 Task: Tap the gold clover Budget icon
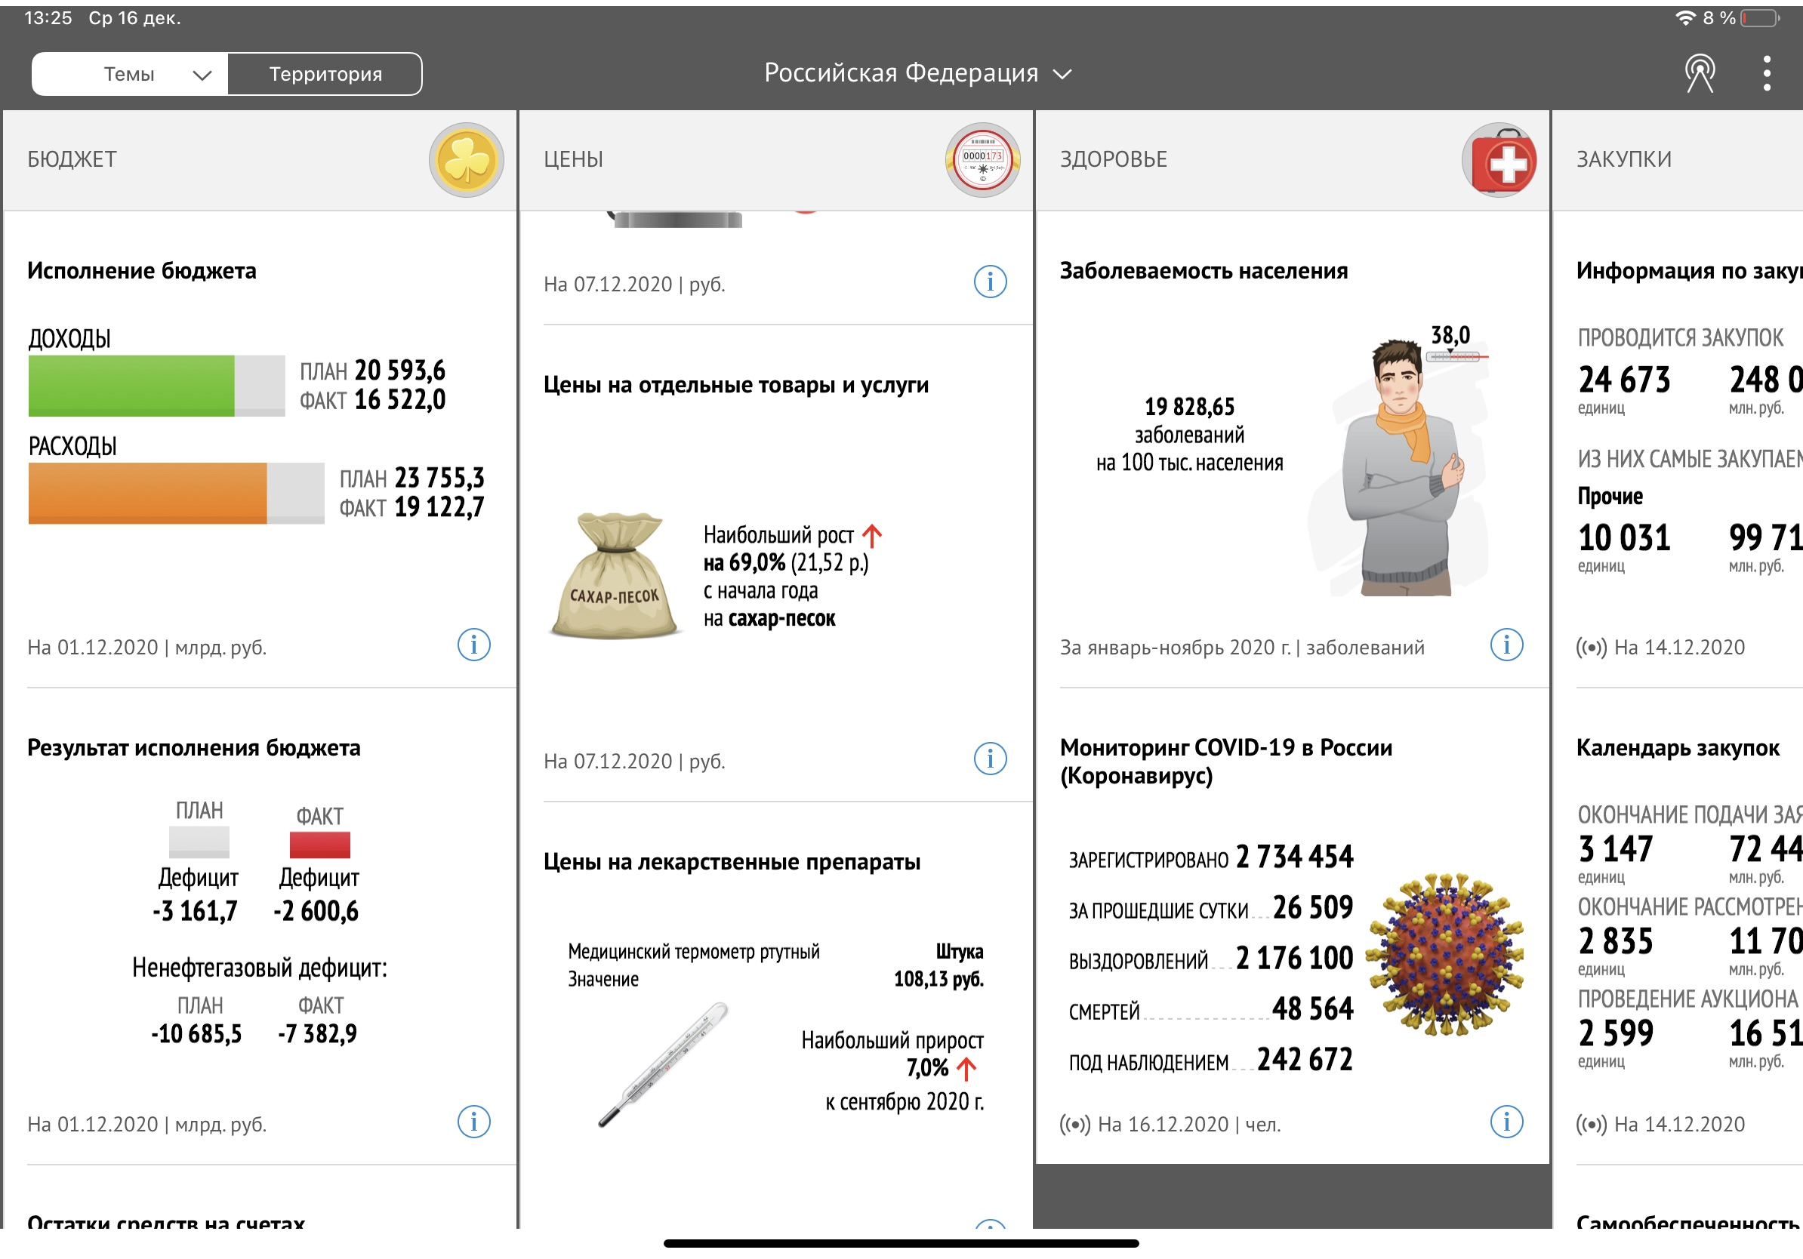click(466, 160)
